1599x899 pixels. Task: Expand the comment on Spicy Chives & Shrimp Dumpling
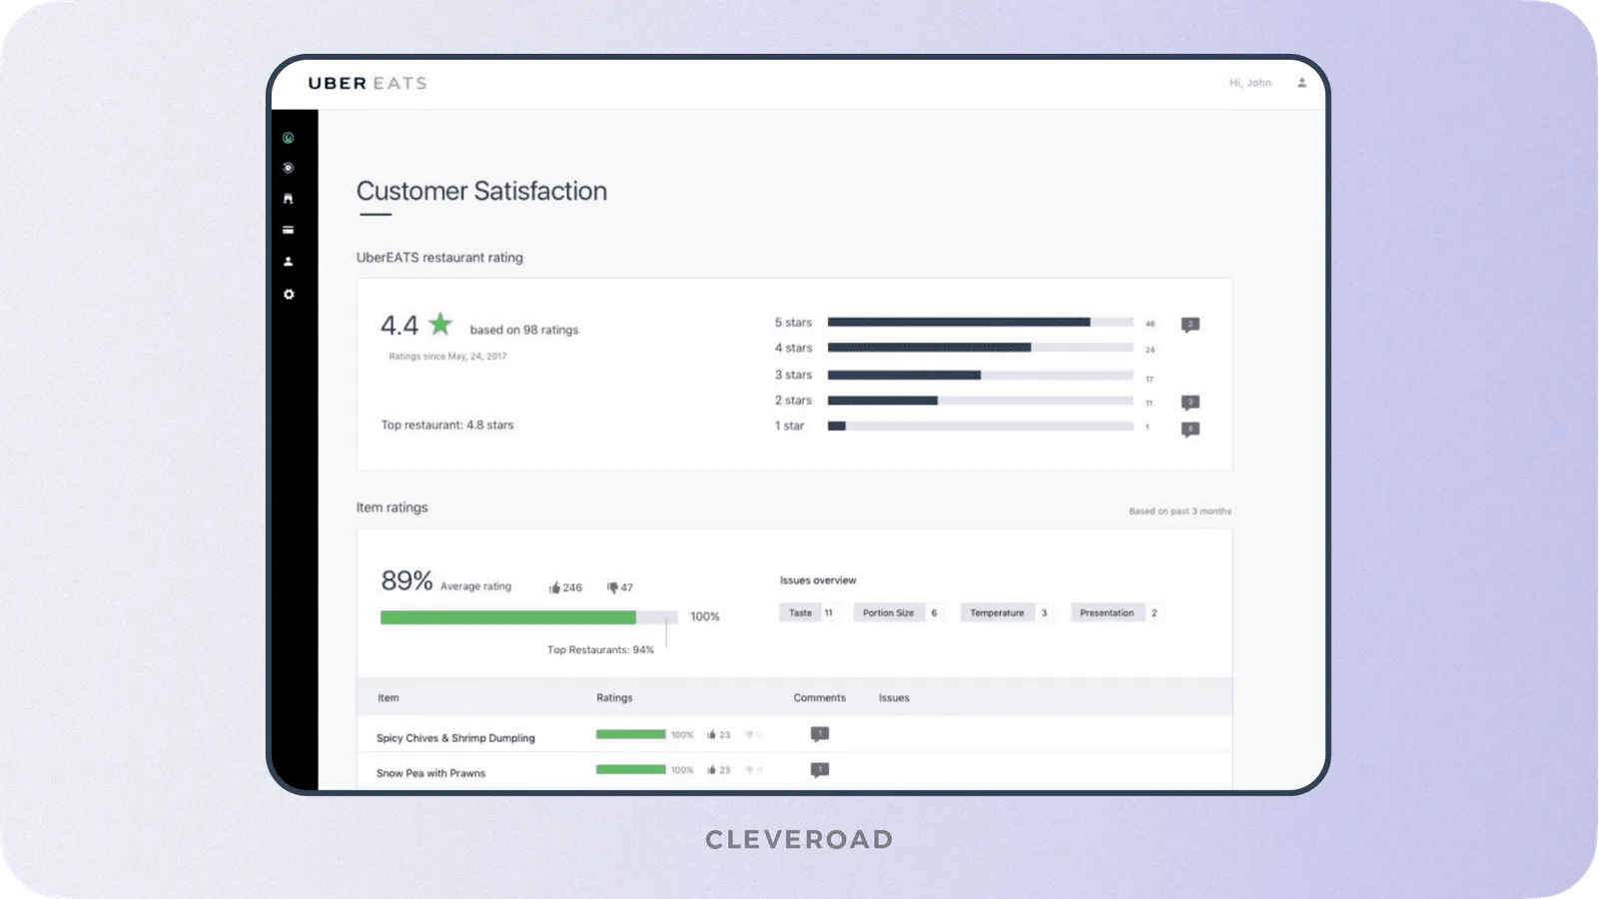click(x=818, y=733)
